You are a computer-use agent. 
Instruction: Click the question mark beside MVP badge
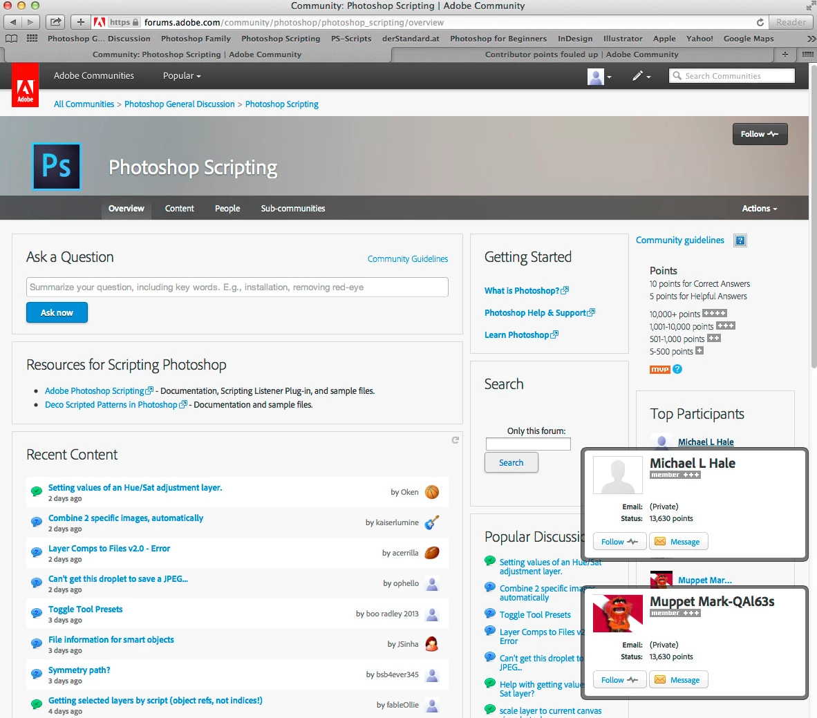[677, 369]
